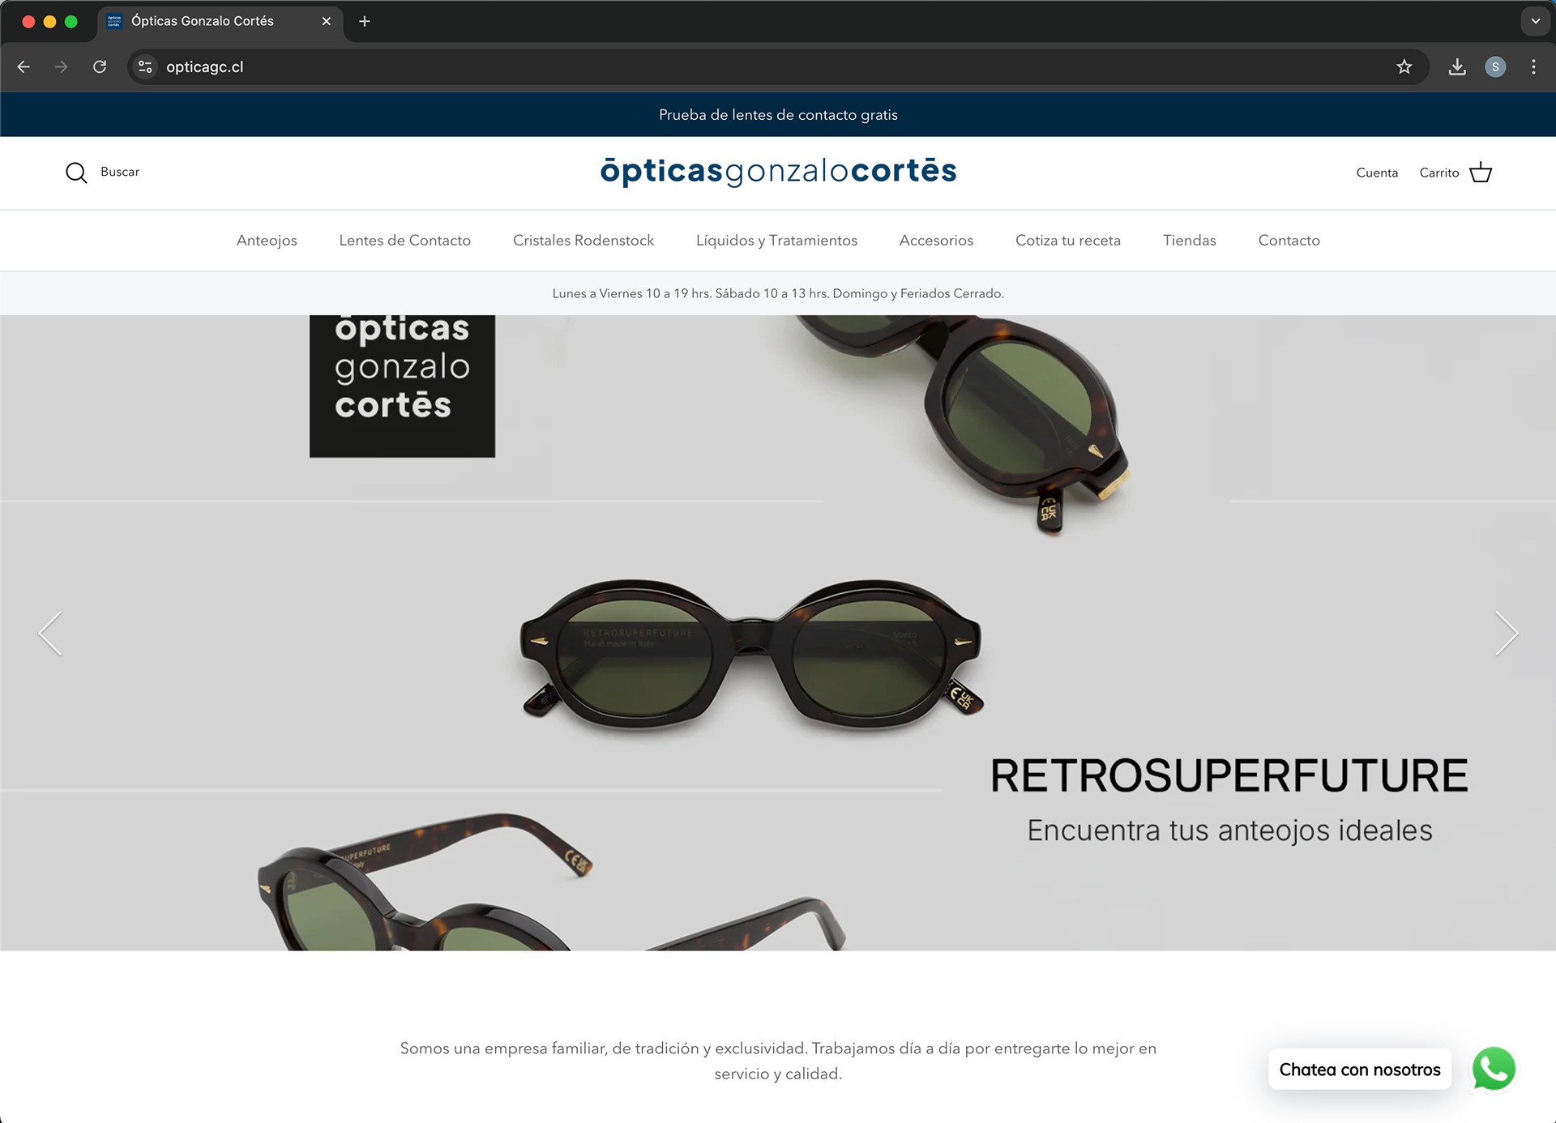Open the Cuenta account link
The image size is (1556, 1123).
coord(1377,173)
